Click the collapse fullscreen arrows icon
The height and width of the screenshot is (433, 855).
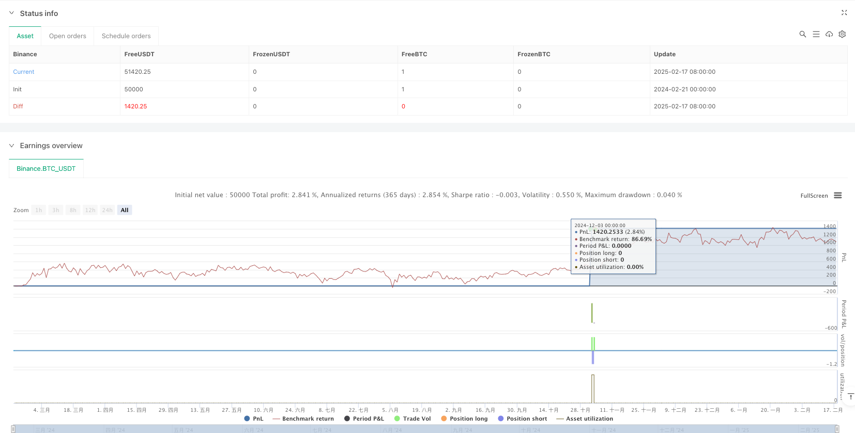844,13
